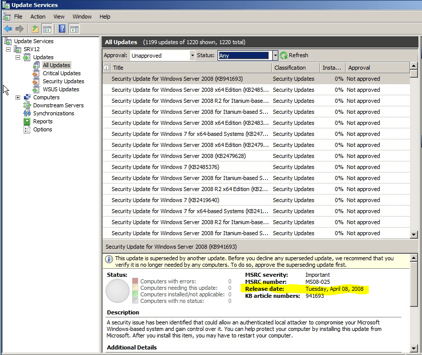Select Critical Updates in the tree
The width and height of the screenshot is (422, 355).
click(62, 73)
